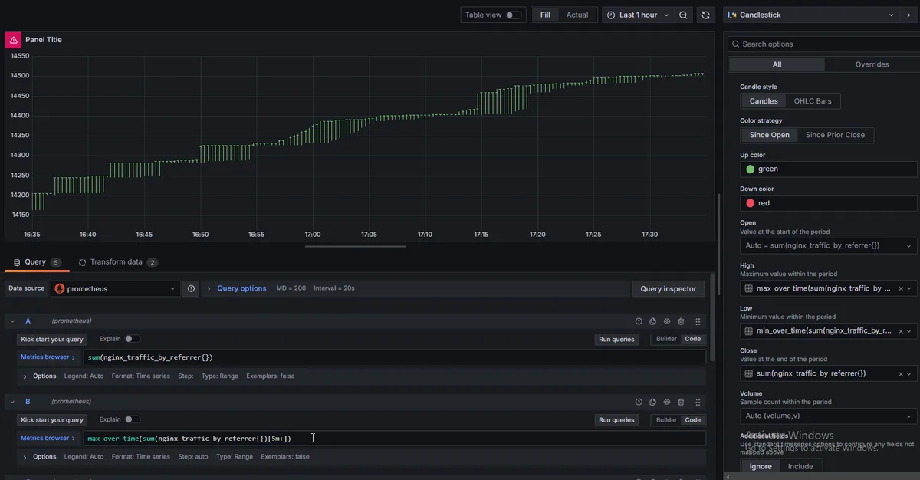
Task: Click the drag handle icon of query B
Action: click(698, 402)
